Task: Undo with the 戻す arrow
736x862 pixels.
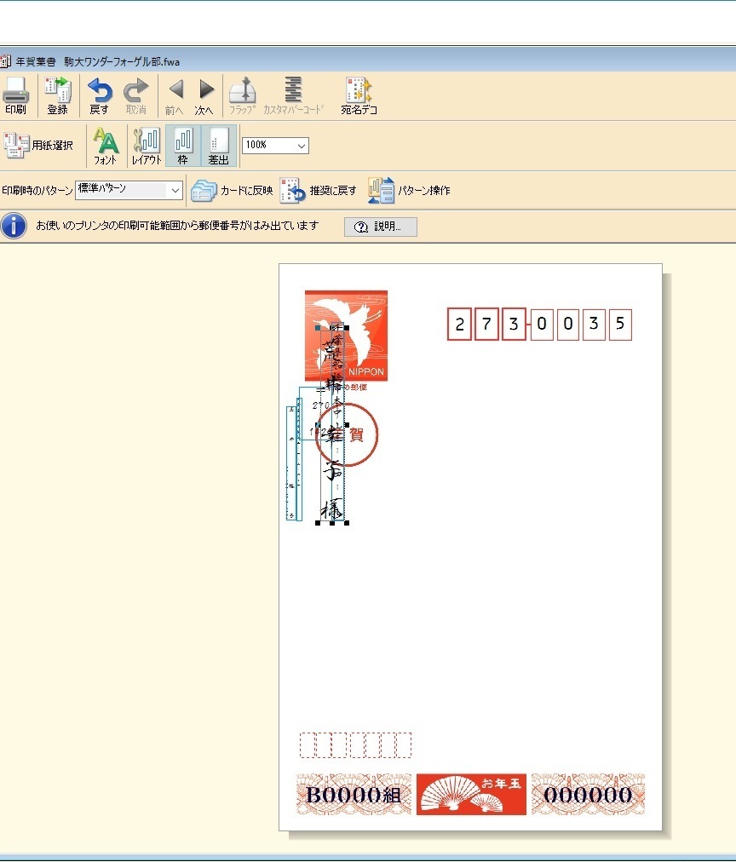Action: tap(99, 95)
